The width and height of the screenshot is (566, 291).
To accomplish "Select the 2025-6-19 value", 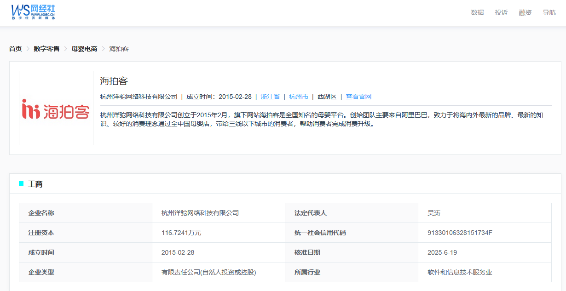I will pyautogui.click(x=442, y=252).
